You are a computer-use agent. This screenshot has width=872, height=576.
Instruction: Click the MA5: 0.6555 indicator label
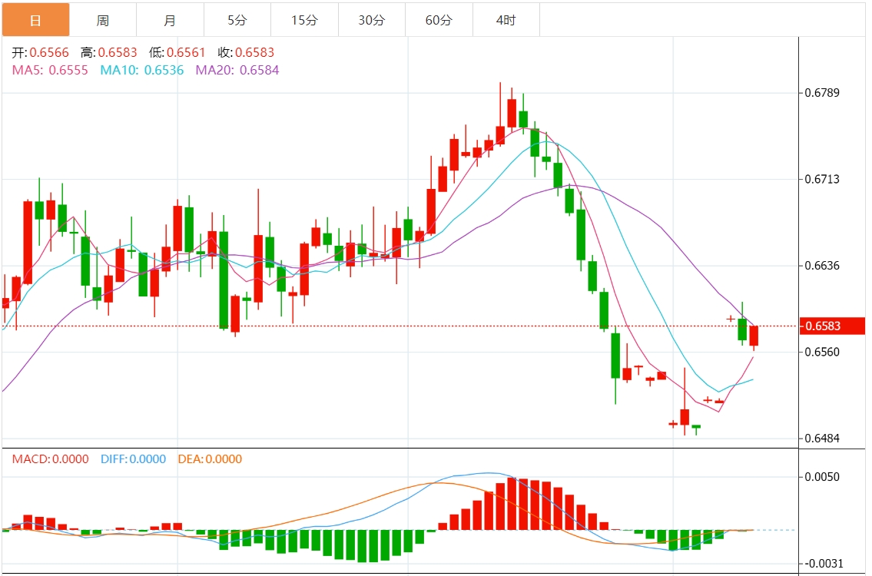[x=50, y=70]
